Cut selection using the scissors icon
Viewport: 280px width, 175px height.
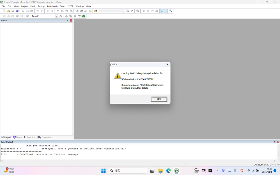pos(23,11)
